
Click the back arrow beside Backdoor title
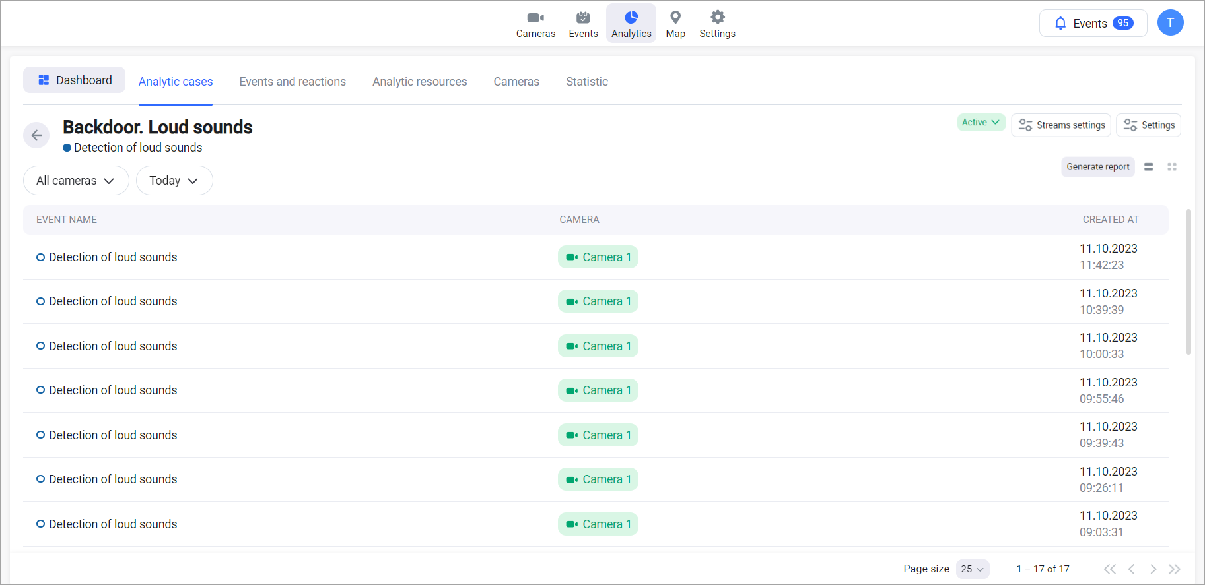coord(36,135)
